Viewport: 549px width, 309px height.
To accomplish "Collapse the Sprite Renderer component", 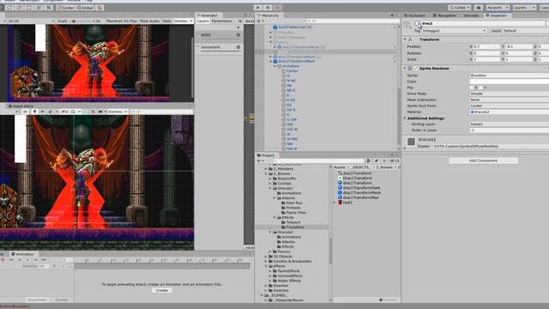I will tap(405, 69).
